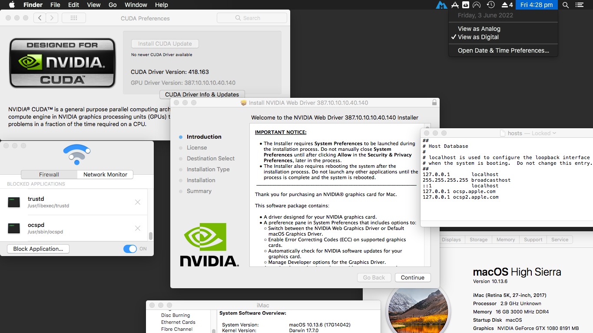
Task: Click the License step in installer
Action: tap(197, 147)
